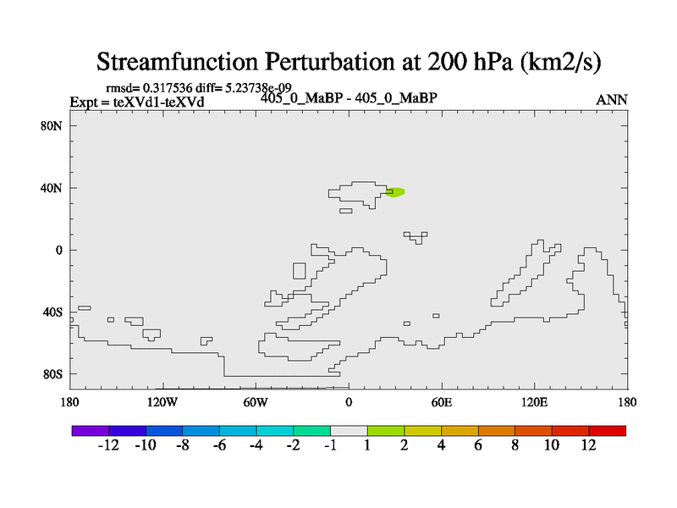
Task: Pick the green colorbar swatch between 1 and 2
Action: [x=386, y=431]
